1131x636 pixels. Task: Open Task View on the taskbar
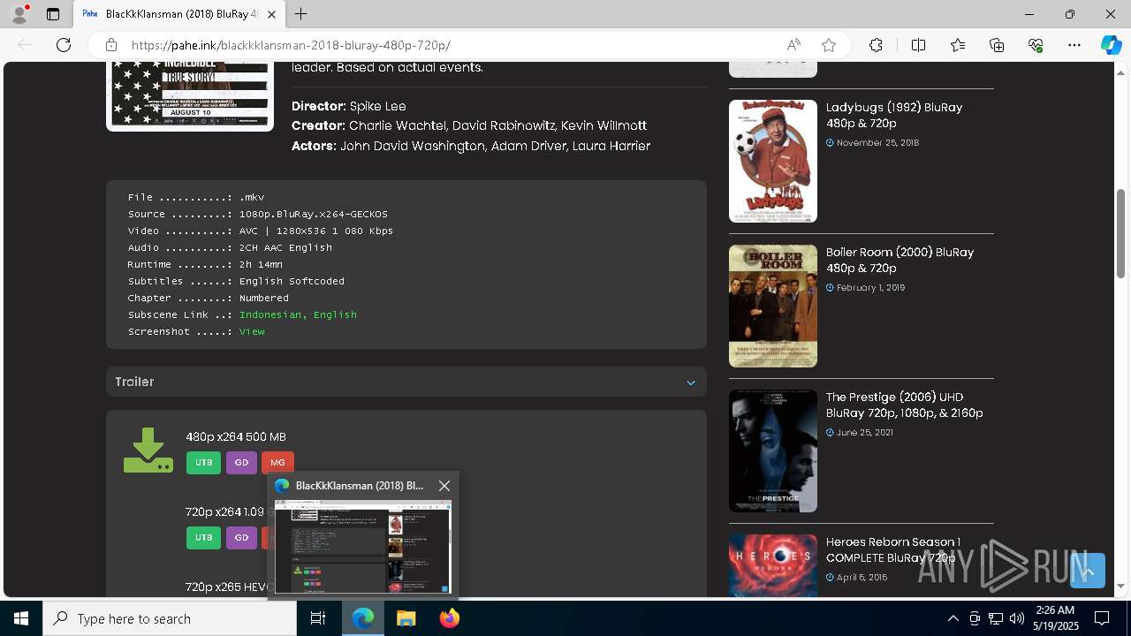tap(318, 618)
